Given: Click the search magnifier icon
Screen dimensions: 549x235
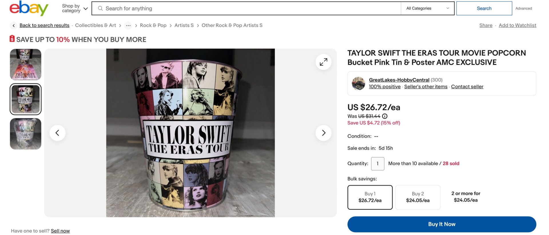Looking at the screenshot, I should click(100, 8).
